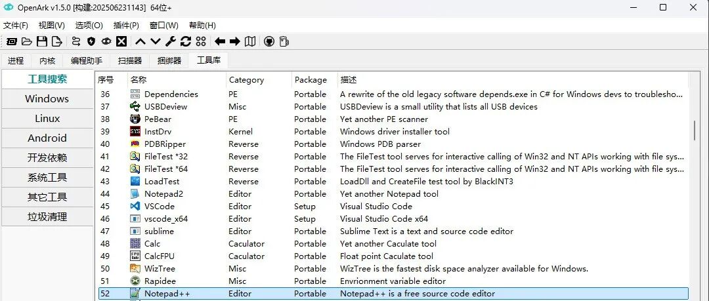709x301 pixels.
Task: Switch to the 编程助手 tab
Action: coord(87,60)
